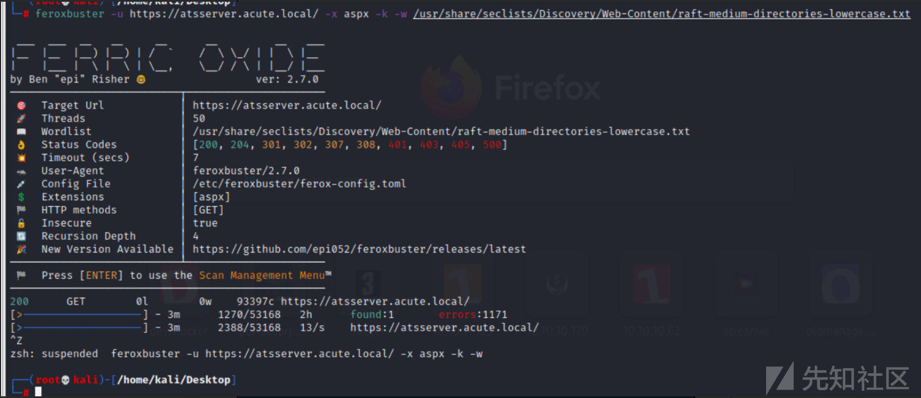Select the Timeout value 7

(x=196, y=158)
